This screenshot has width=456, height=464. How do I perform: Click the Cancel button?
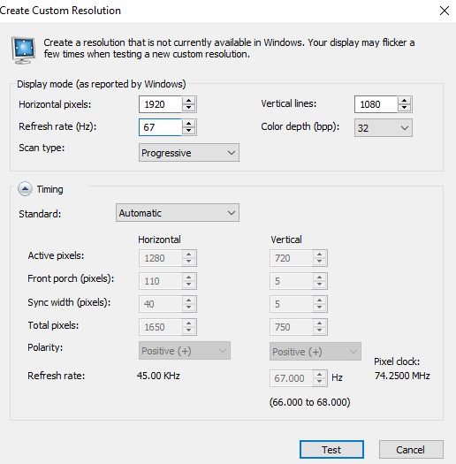[411, 450]
